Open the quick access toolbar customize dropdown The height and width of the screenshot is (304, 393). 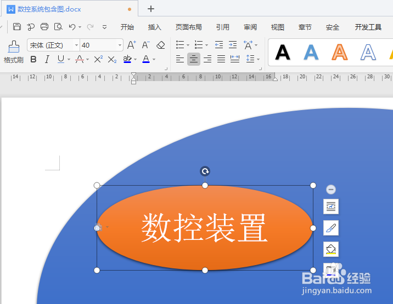pos(104,27)
